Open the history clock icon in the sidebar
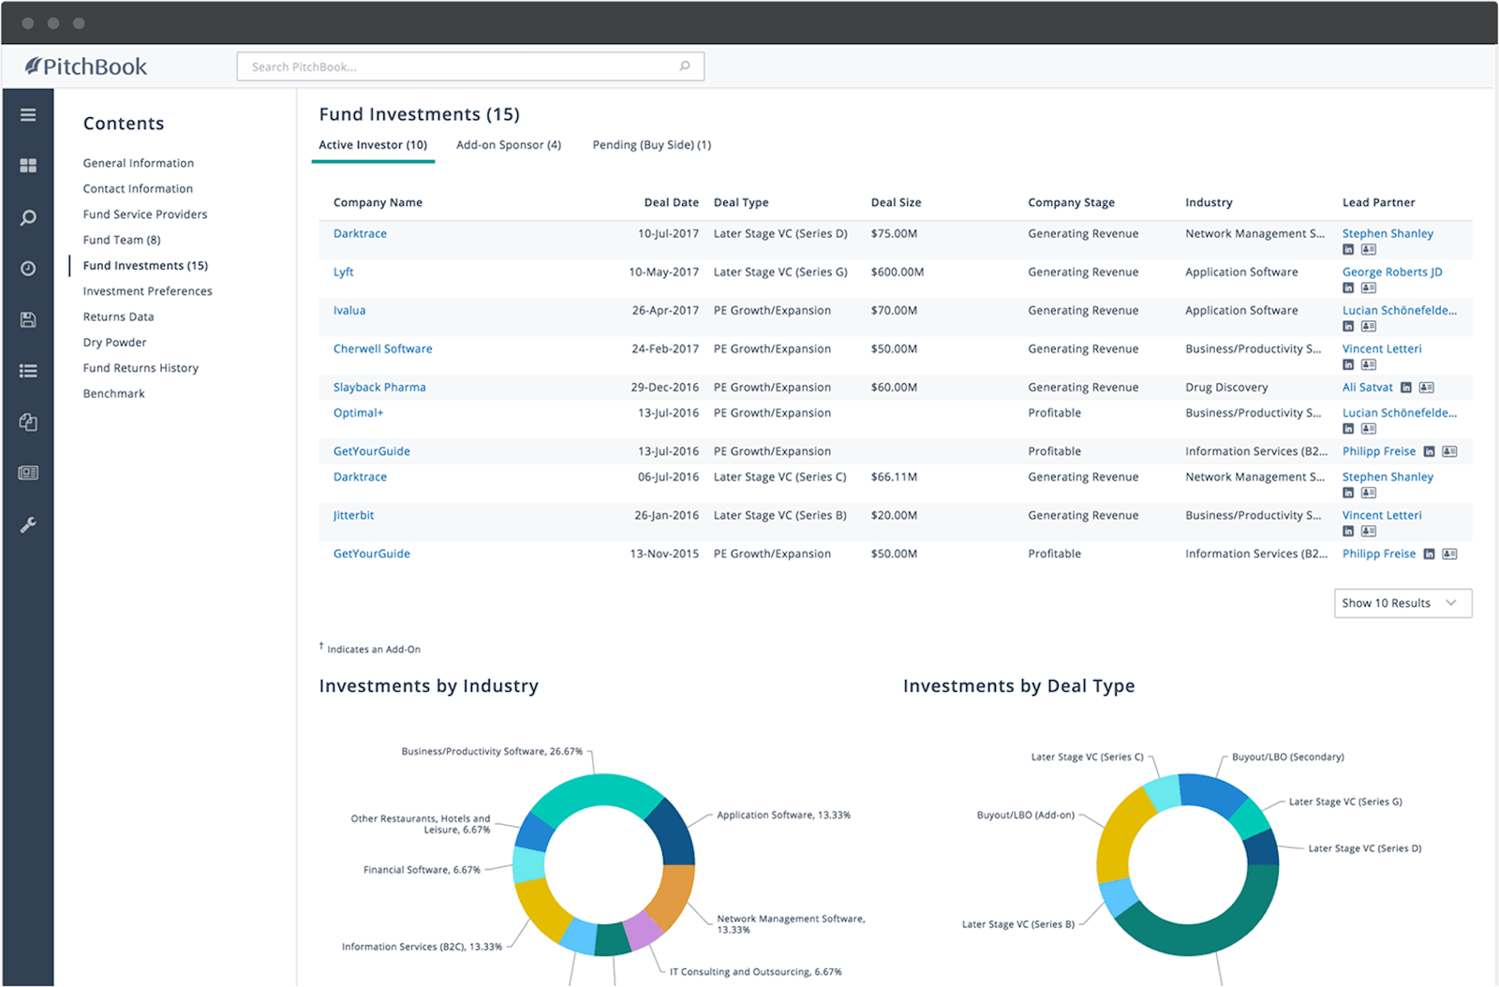The height and width of the screenshot is (987, 1499). tap(28, 269)
